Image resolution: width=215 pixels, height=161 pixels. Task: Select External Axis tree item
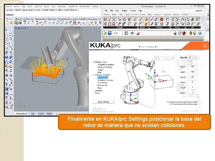click(x=102, y=85)
